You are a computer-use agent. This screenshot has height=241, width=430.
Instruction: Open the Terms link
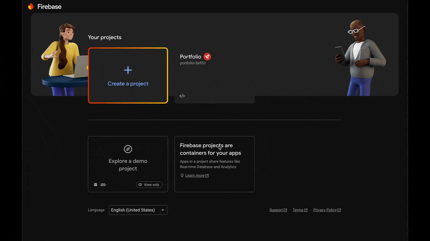(298, 210)
